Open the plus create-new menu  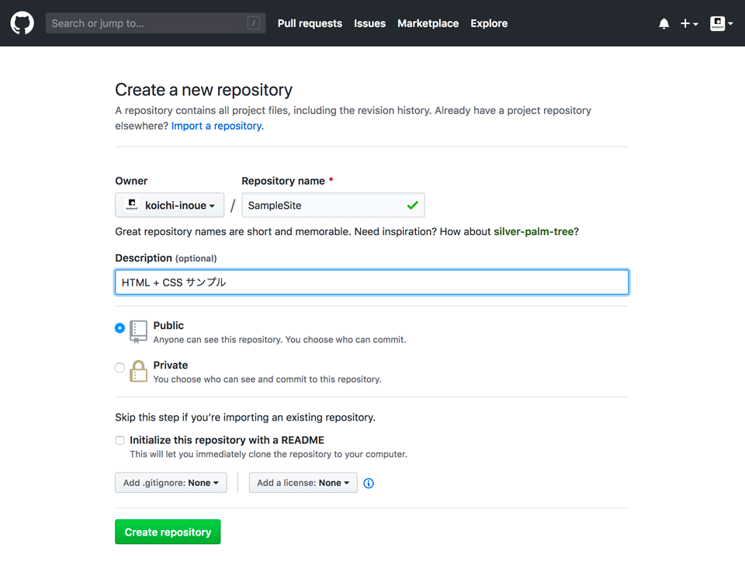pos(689,24)
